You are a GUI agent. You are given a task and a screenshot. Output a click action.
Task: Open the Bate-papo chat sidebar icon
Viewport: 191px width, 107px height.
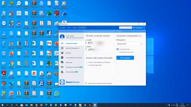point(62,62)
